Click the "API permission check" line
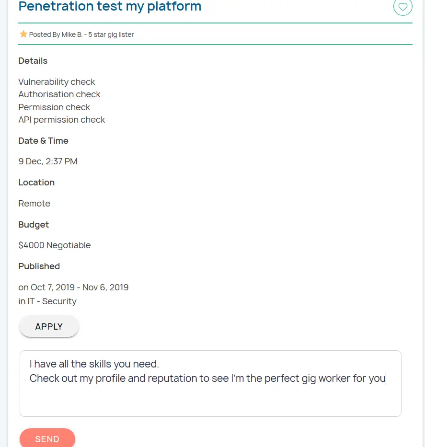Image resolution: width=425 pixels, height=447 pixels. 61,120
